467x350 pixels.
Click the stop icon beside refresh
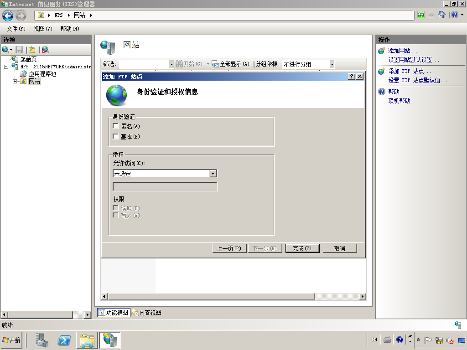pyautogui.click(x=431, y=15)
